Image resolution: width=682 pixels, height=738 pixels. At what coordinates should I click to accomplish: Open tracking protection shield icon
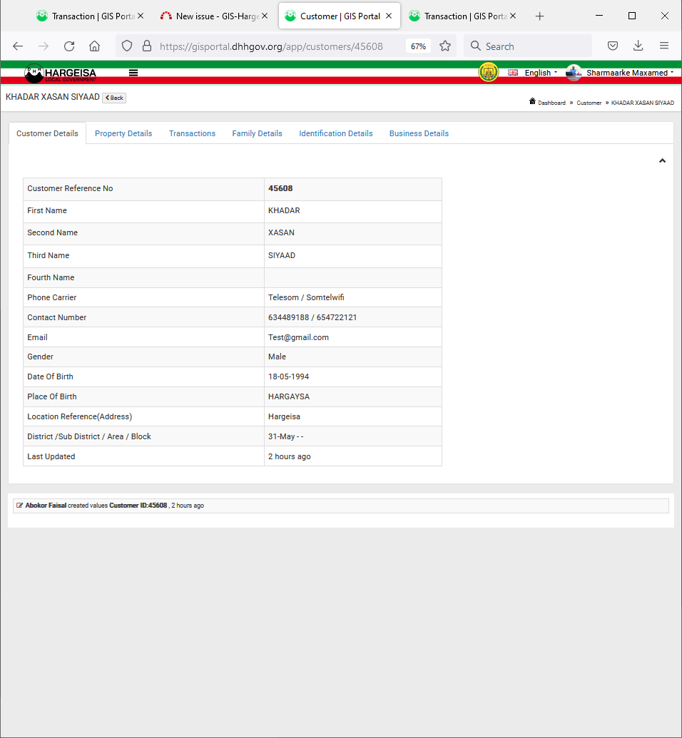pyautogui.click(x=127, y=46)
